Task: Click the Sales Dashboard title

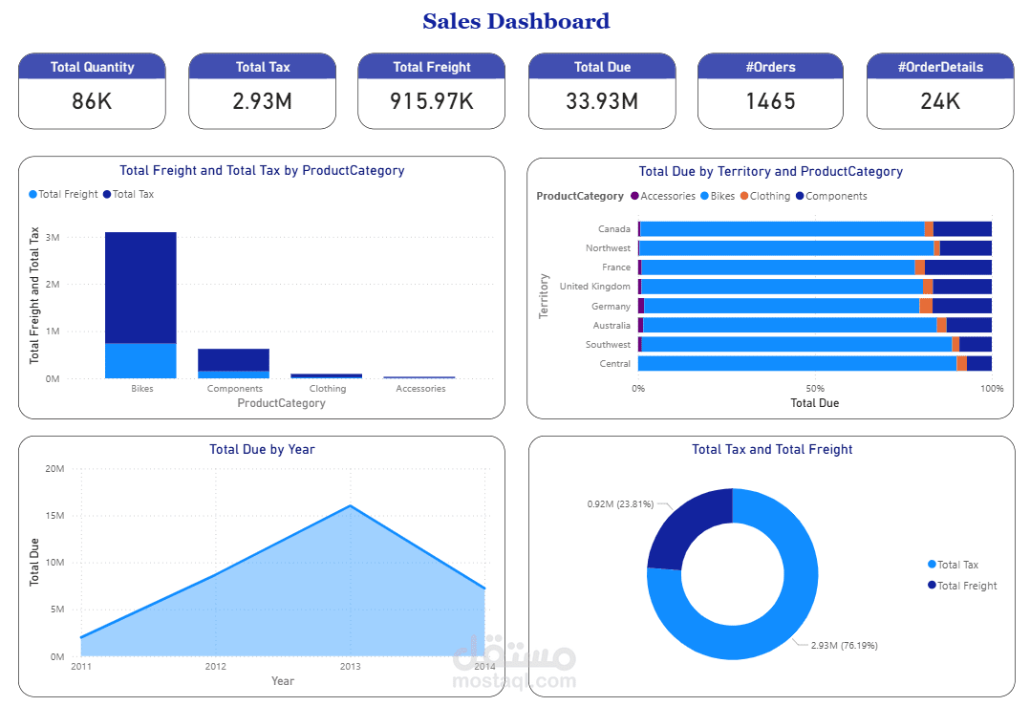Action: [515, 21]
